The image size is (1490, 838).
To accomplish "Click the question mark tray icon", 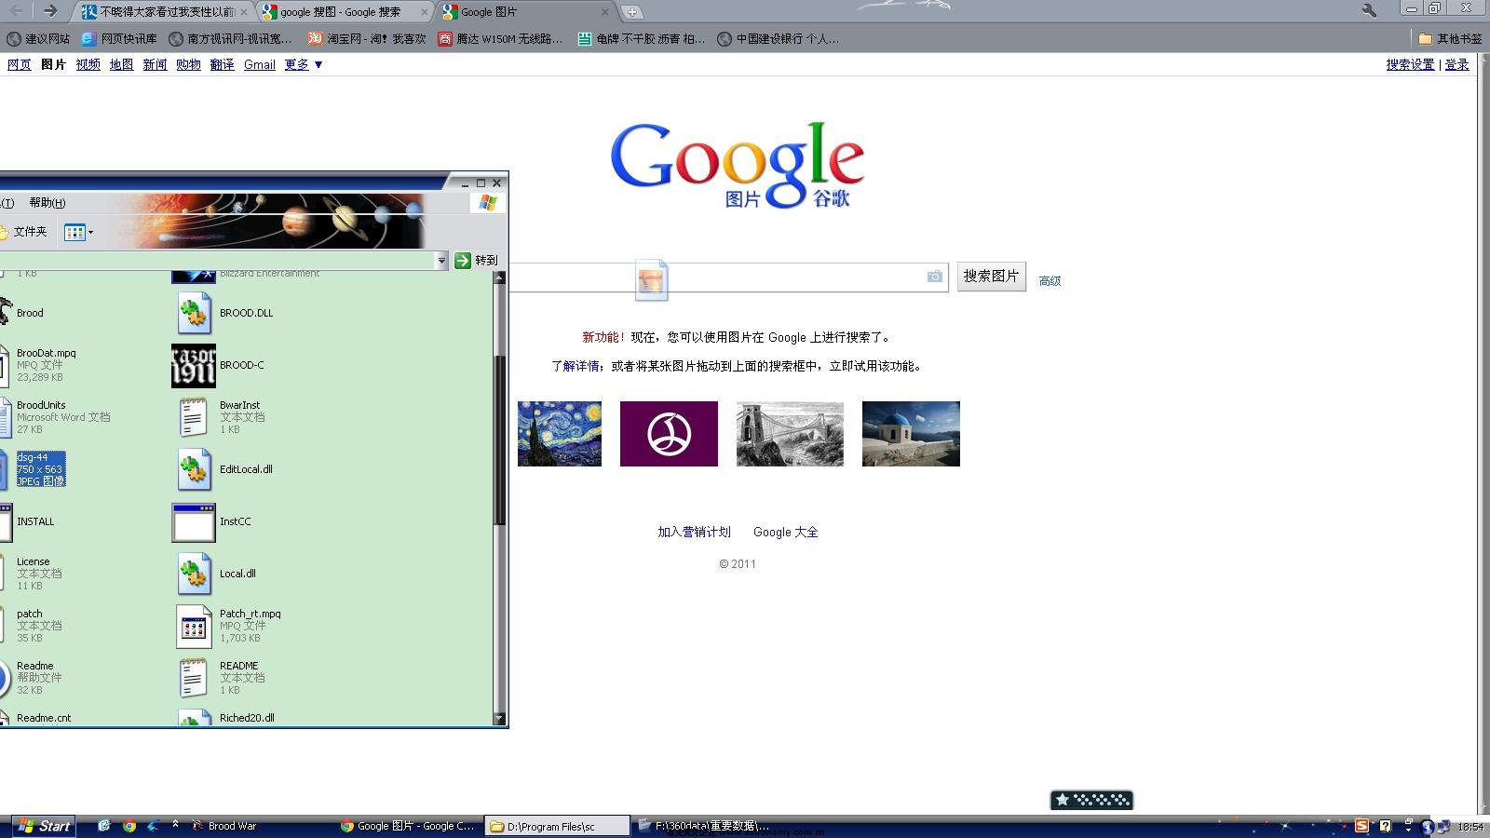I will [1385, 826].
